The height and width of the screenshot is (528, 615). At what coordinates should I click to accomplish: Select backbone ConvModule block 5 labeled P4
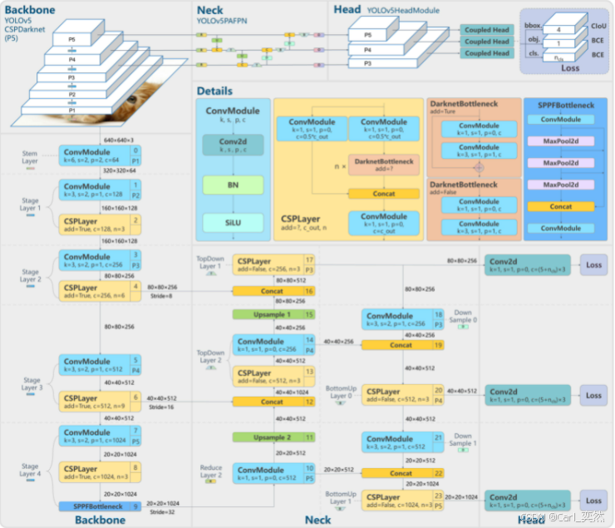[x=100, y=365]
